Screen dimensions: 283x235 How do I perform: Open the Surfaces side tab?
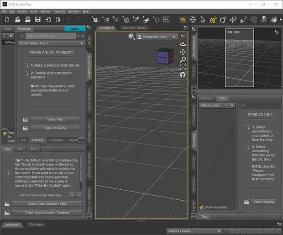pyautogui.click(x=194, y=185)
